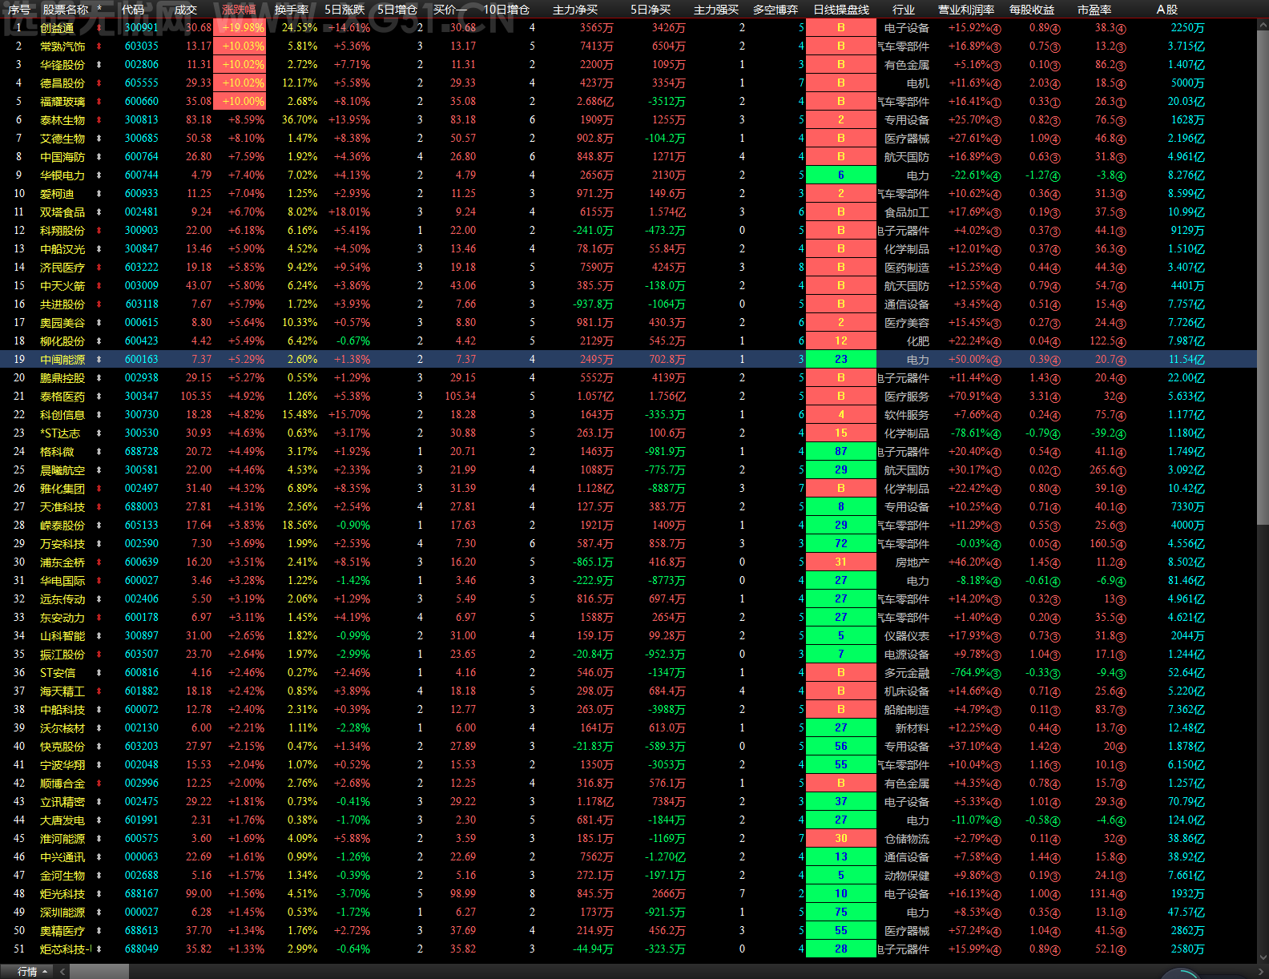
Task: Select stock name 华银电力
Action: (62, 175)
